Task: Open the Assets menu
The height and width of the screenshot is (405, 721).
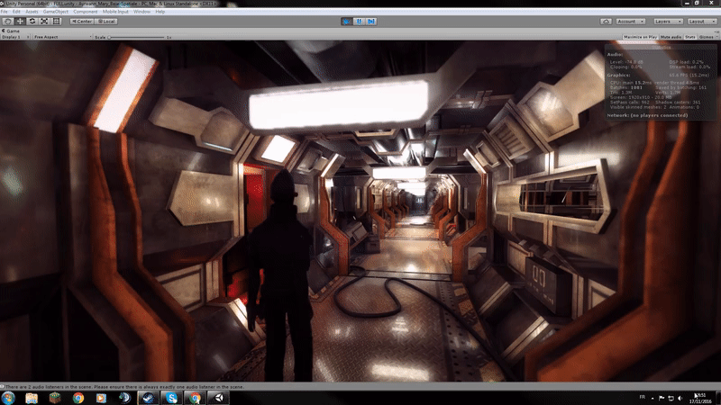Action: click(x=32, y=12)
